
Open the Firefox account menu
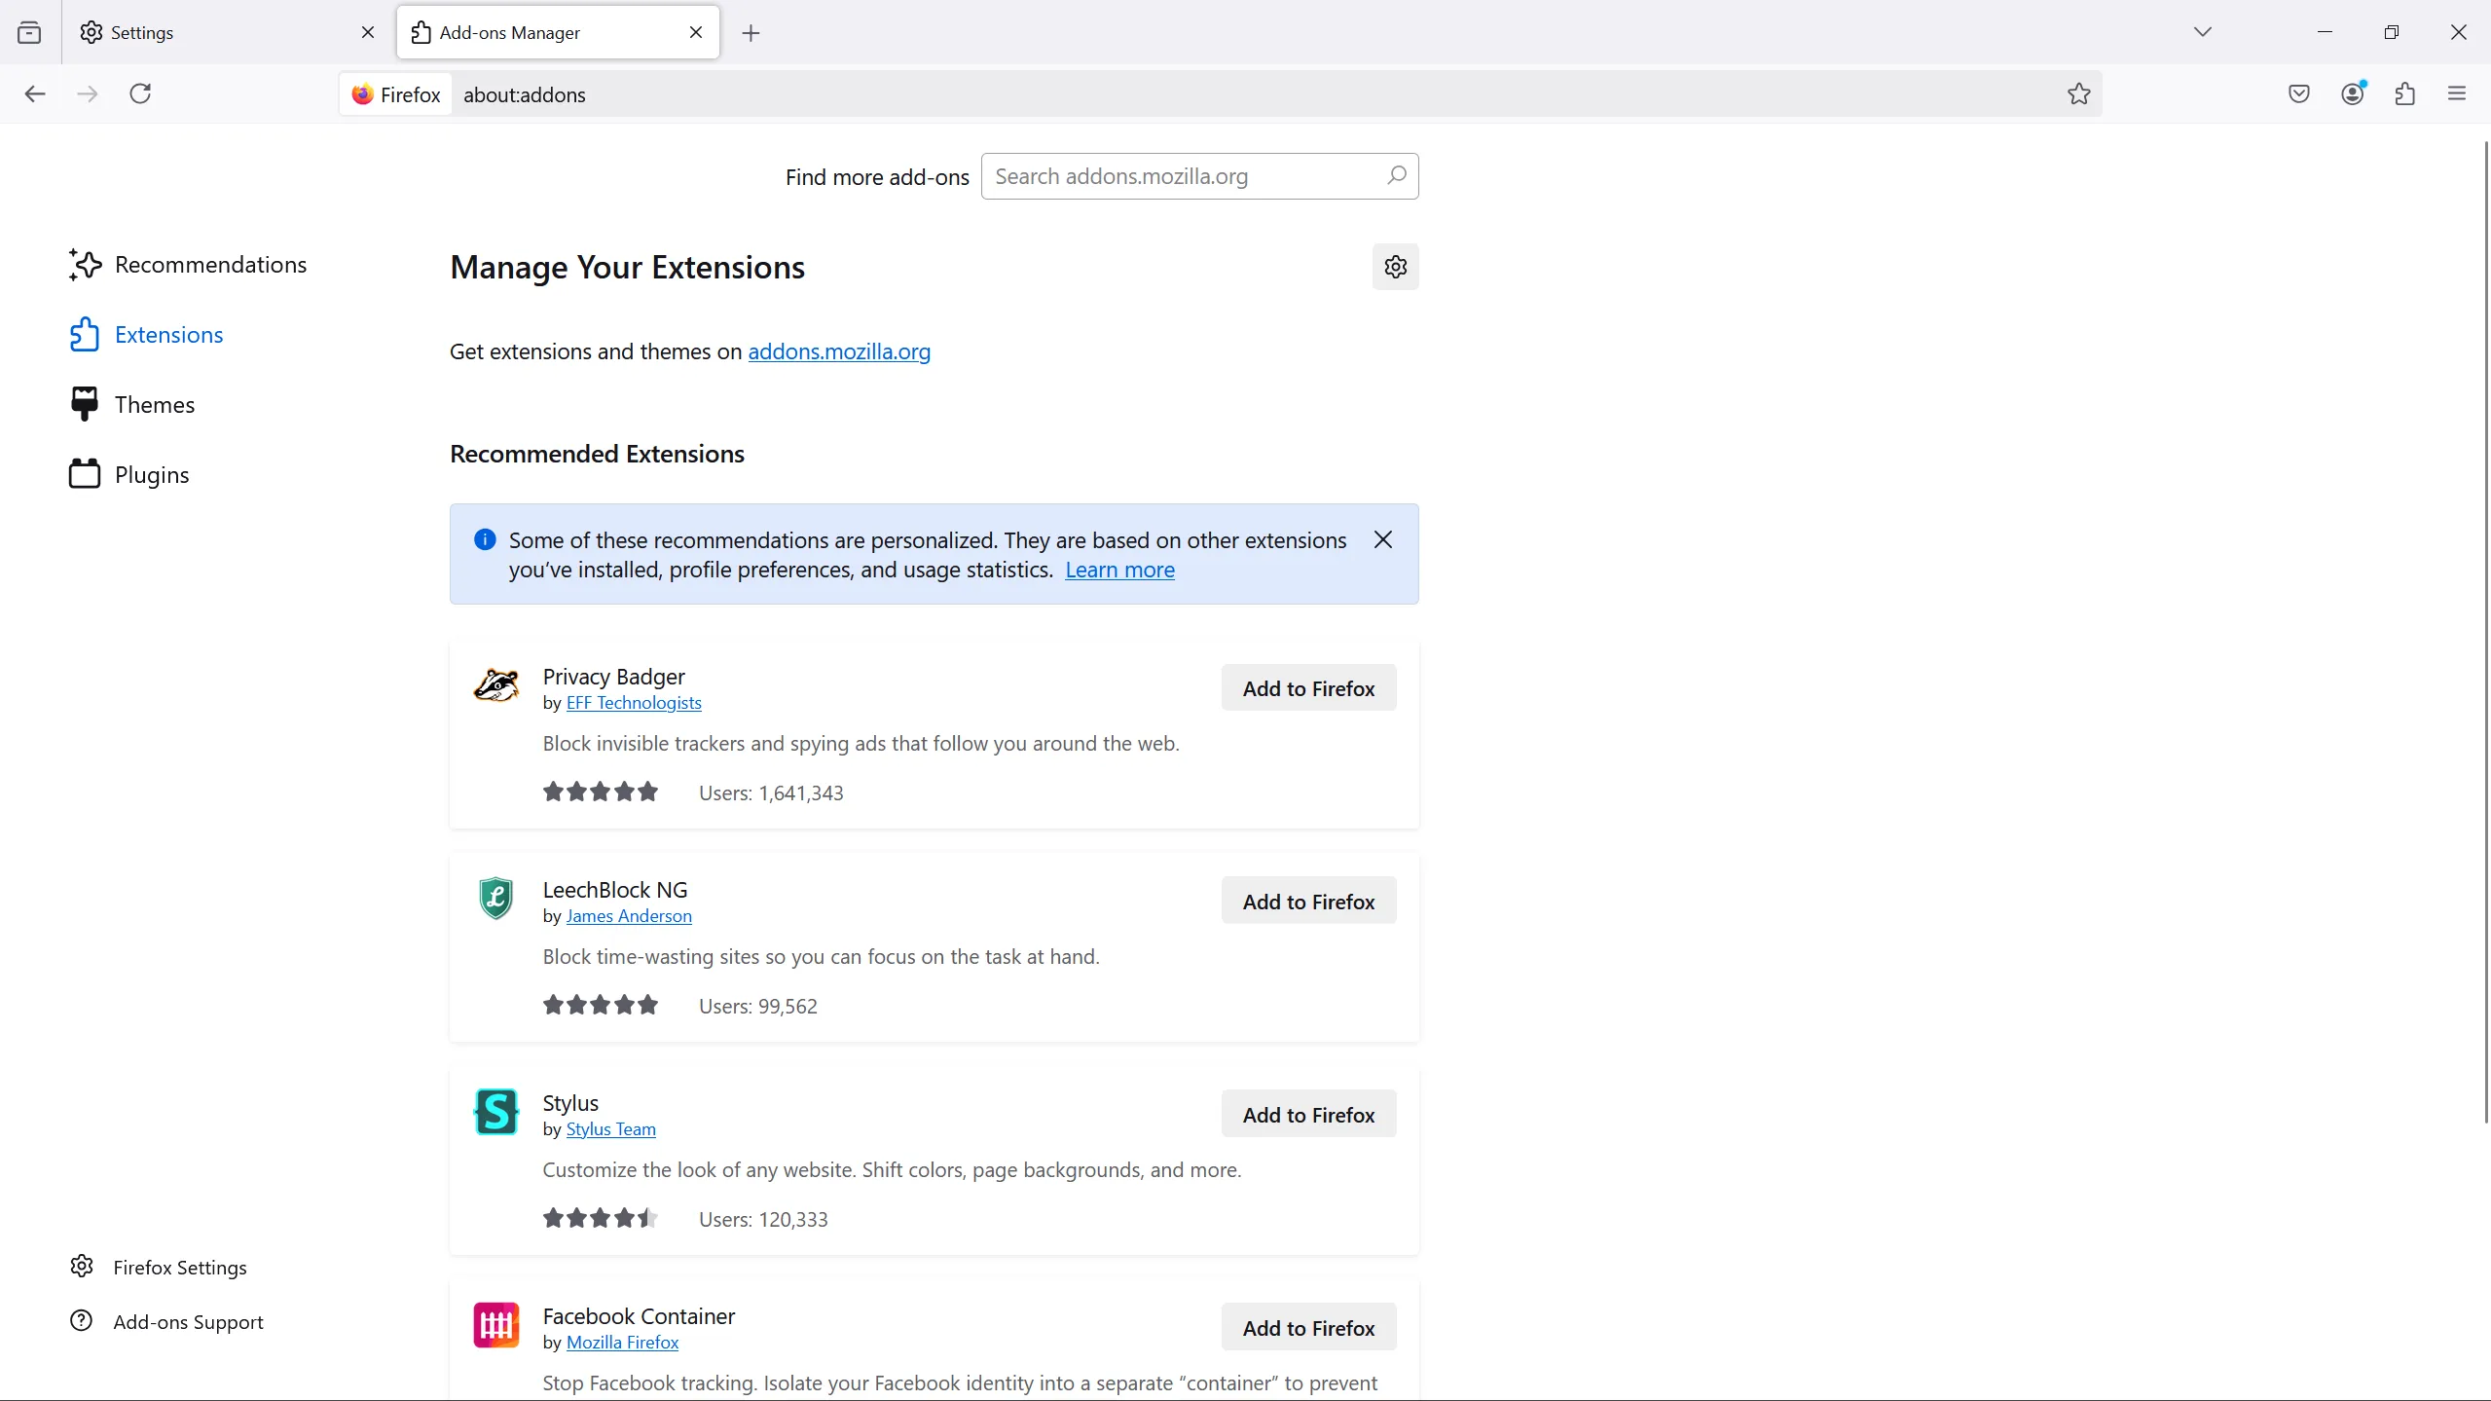point(2354,94)
